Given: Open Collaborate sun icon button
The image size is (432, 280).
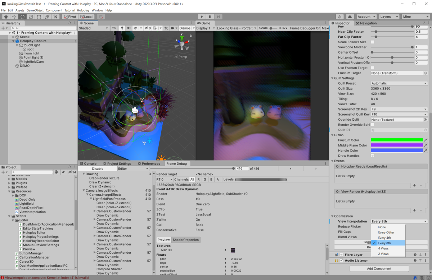Looking at the screenshot, I should pos(340,17).
